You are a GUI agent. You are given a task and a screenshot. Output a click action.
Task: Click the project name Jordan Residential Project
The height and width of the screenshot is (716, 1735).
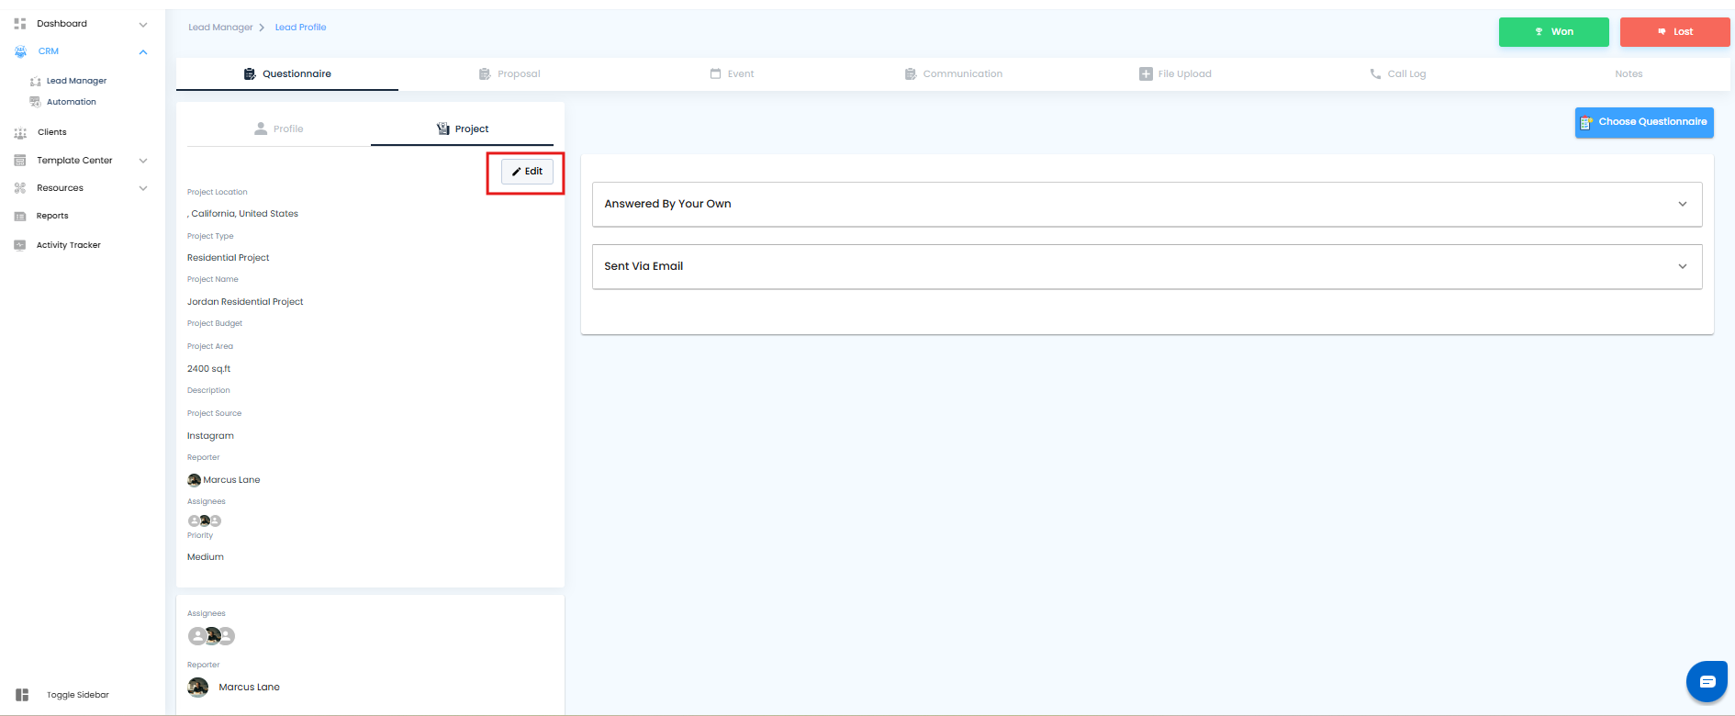[x=245, y=302]
